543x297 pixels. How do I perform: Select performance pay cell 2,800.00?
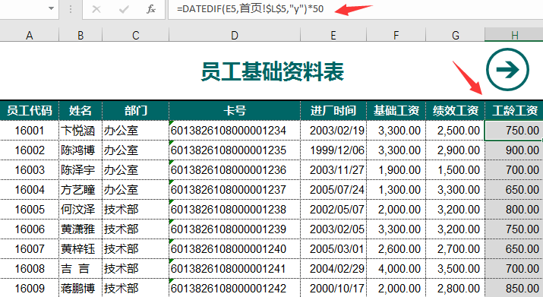(455, 288)
